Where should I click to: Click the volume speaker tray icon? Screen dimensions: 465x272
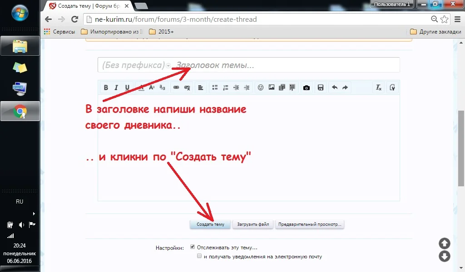[x=21, y=225]
